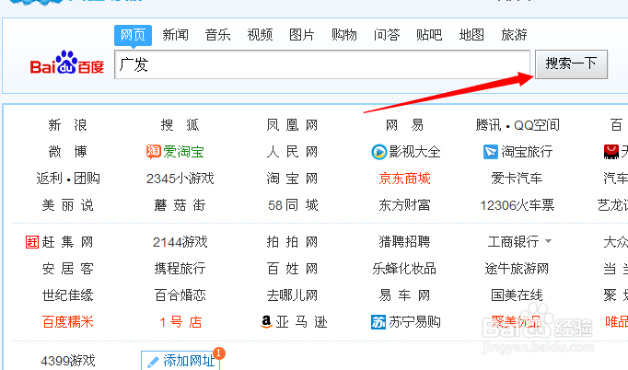Open the 易车网 link
Viewport: 628px width, 370px height.
(404, 295)
